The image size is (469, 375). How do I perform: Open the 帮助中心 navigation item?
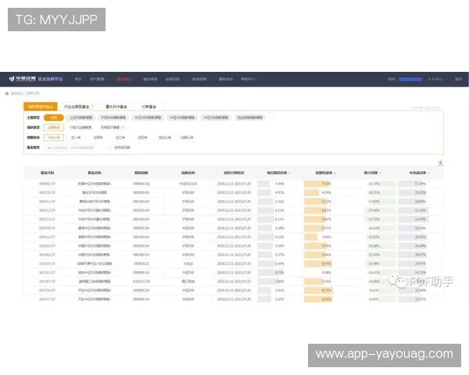pyautogui.click(x=249, y=79)
